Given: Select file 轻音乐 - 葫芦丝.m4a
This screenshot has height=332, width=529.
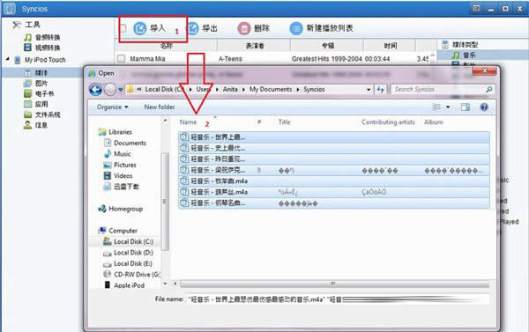Looking at the screenshot, I should (x=333, y=192).
